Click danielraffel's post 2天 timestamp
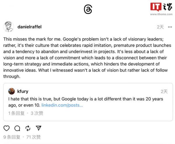The image size is (175, 144). tap(160, 27)
